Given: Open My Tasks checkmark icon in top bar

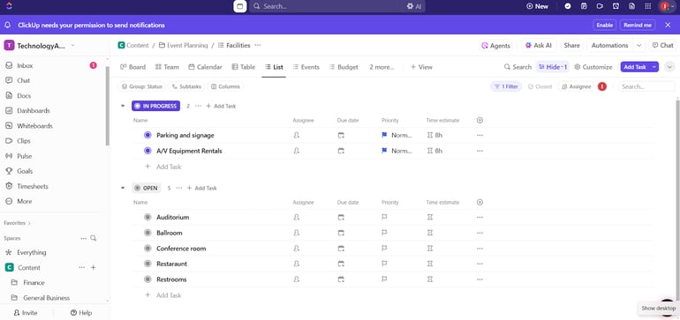Looking at the screenshot, I should (x=568, y=6).
